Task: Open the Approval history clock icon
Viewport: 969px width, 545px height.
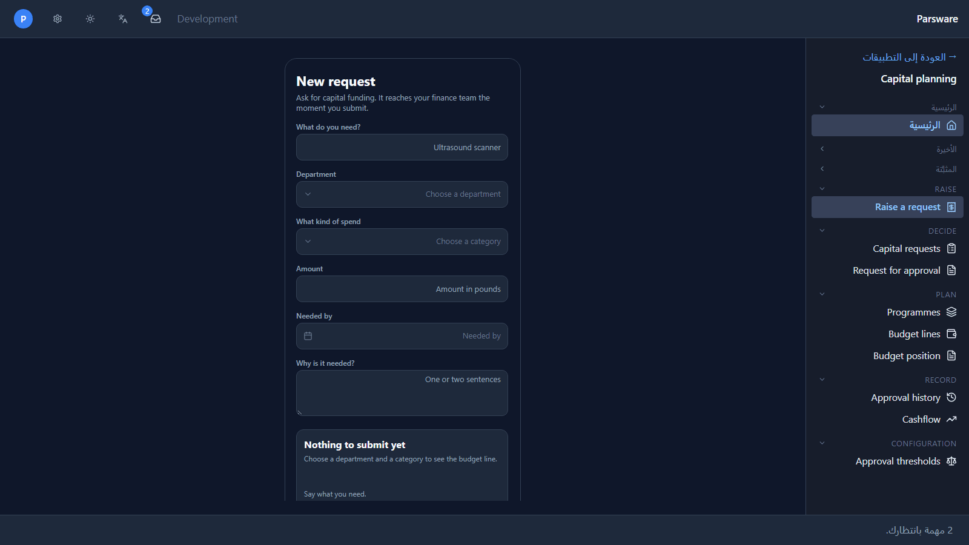Action: pos(951,397)
